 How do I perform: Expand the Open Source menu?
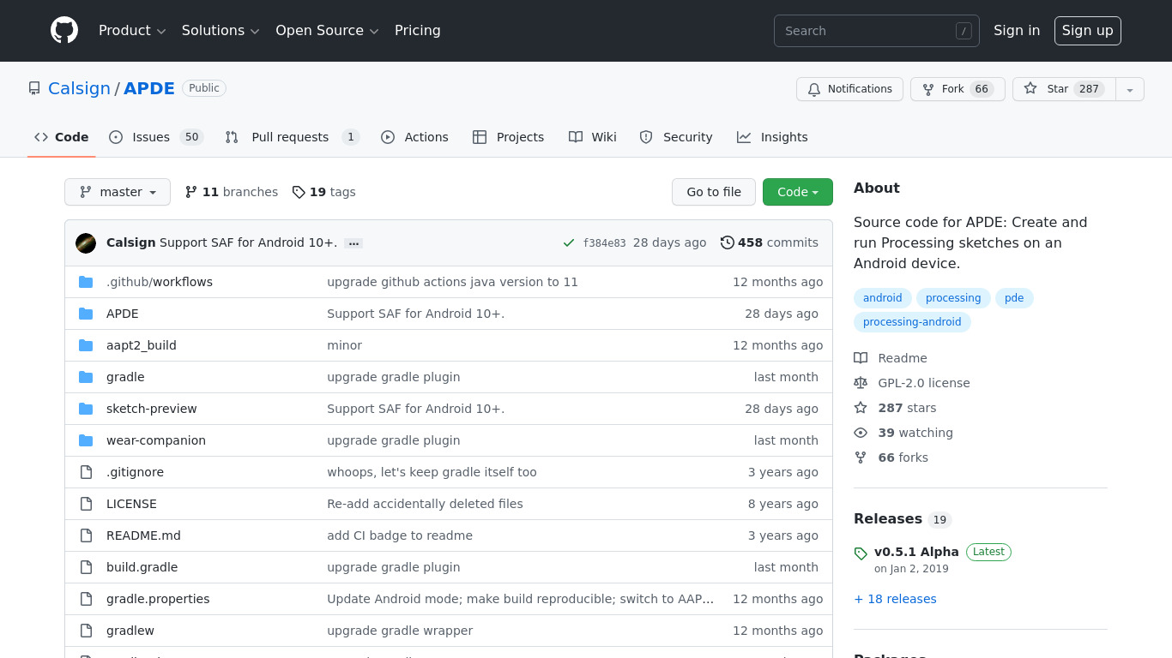(327, 30)
